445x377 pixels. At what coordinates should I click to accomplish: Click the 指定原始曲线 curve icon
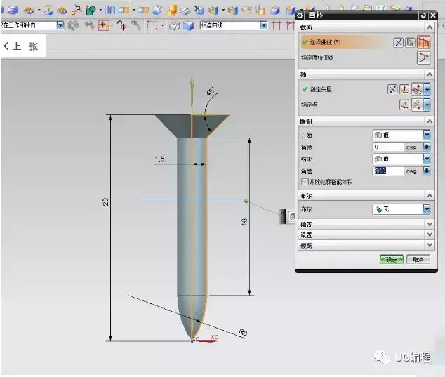point(423,58)
